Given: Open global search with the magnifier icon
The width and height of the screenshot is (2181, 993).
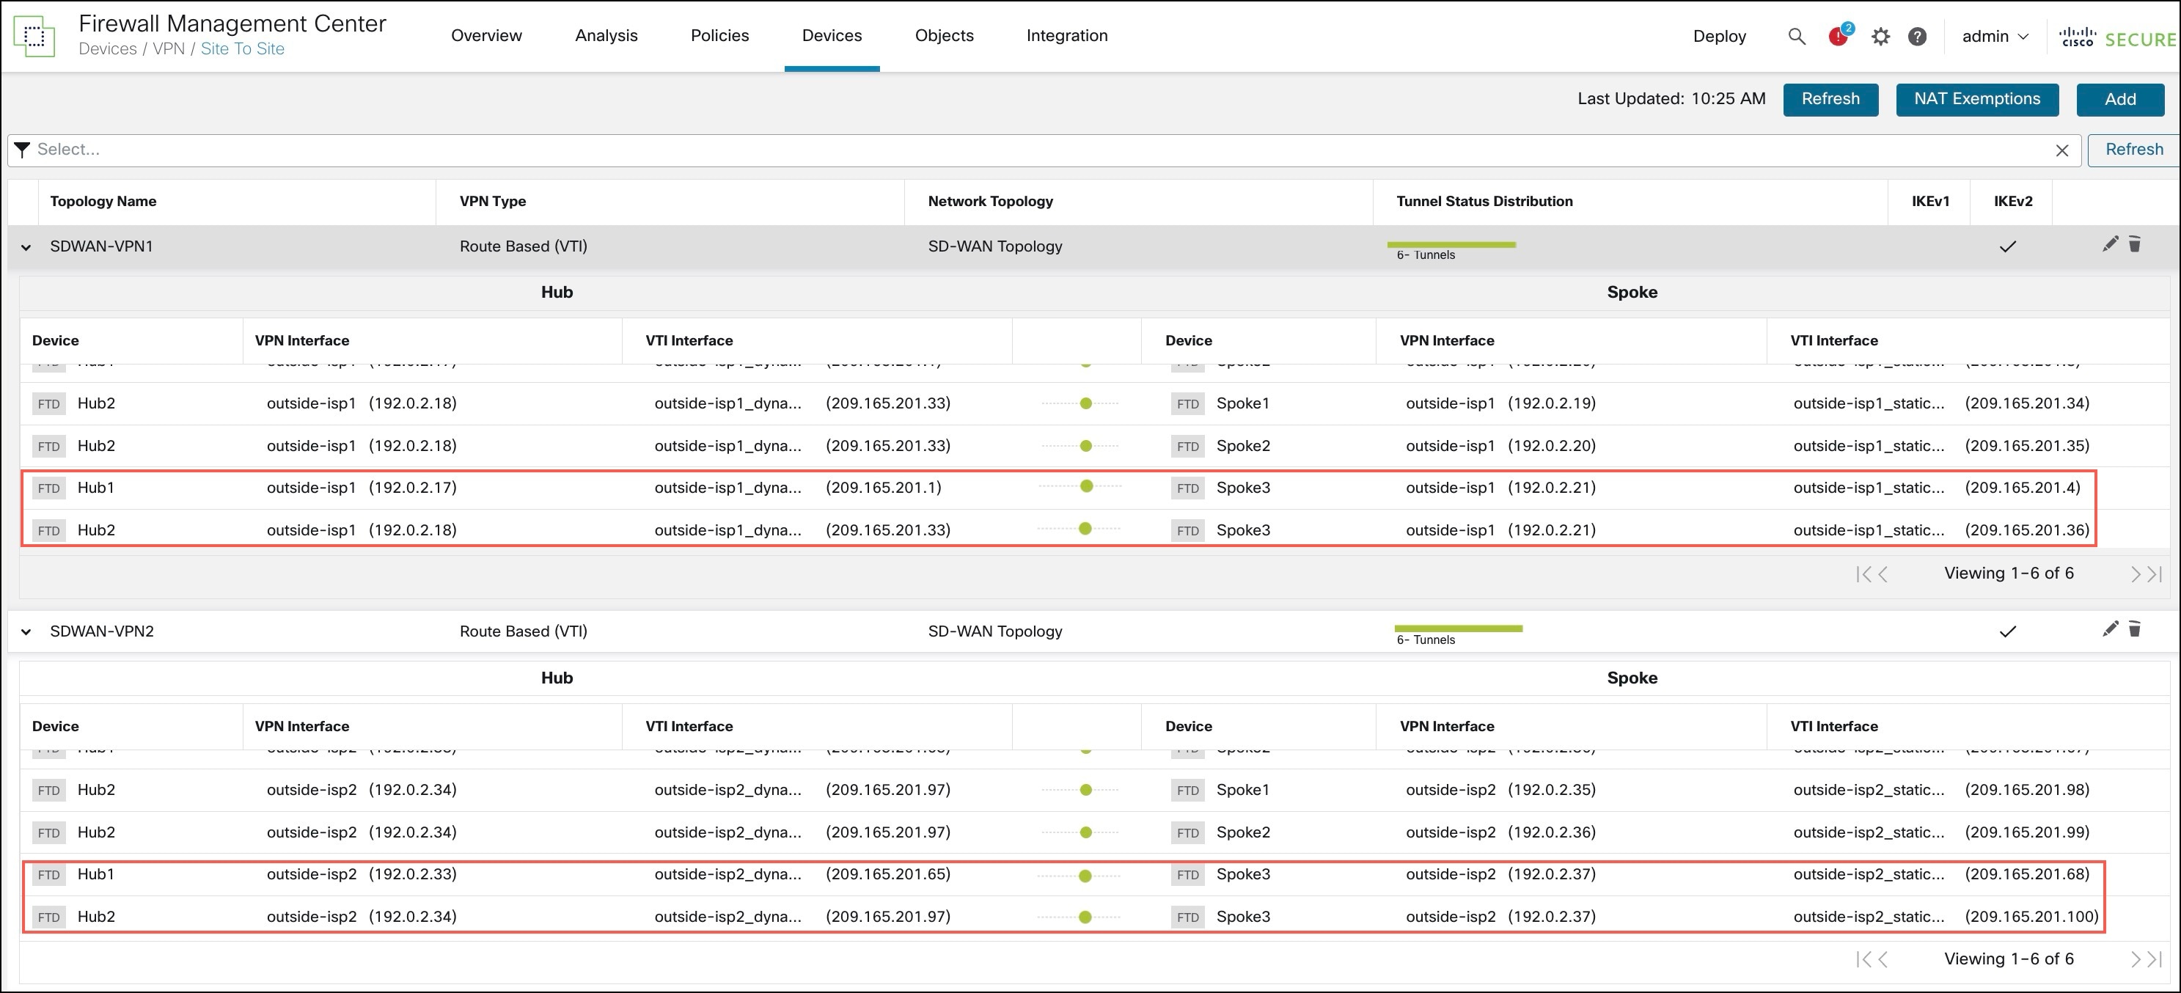Looking at the screenshot, I should coord(1797,37).
